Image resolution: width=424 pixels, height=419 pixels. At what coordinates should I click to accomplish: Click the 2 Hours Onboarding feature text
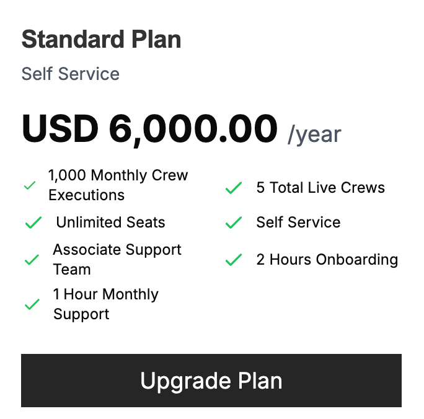point(327,260)
